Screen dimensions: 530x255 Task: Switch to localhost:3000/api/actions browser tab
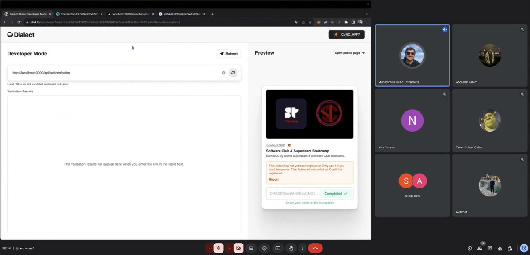point(130,14)
